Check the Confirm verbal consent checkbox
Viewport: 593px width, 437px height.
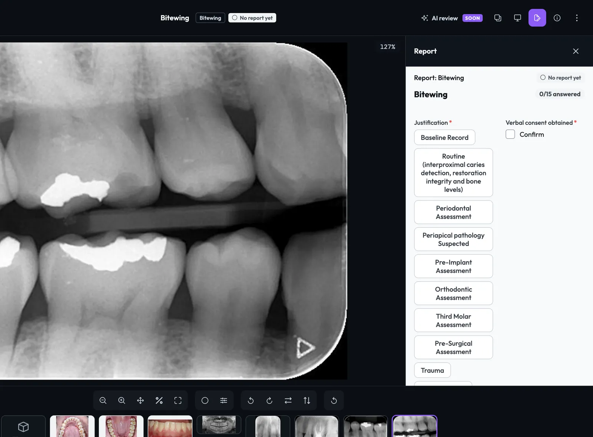click(x=510, y=134)
